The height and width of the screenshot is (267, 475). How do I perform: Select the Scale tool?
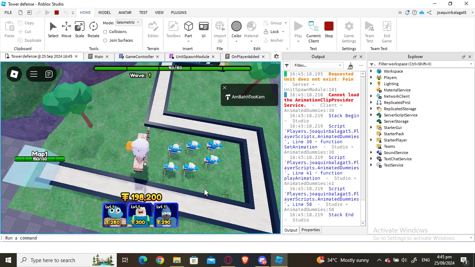tap(79, 30)
